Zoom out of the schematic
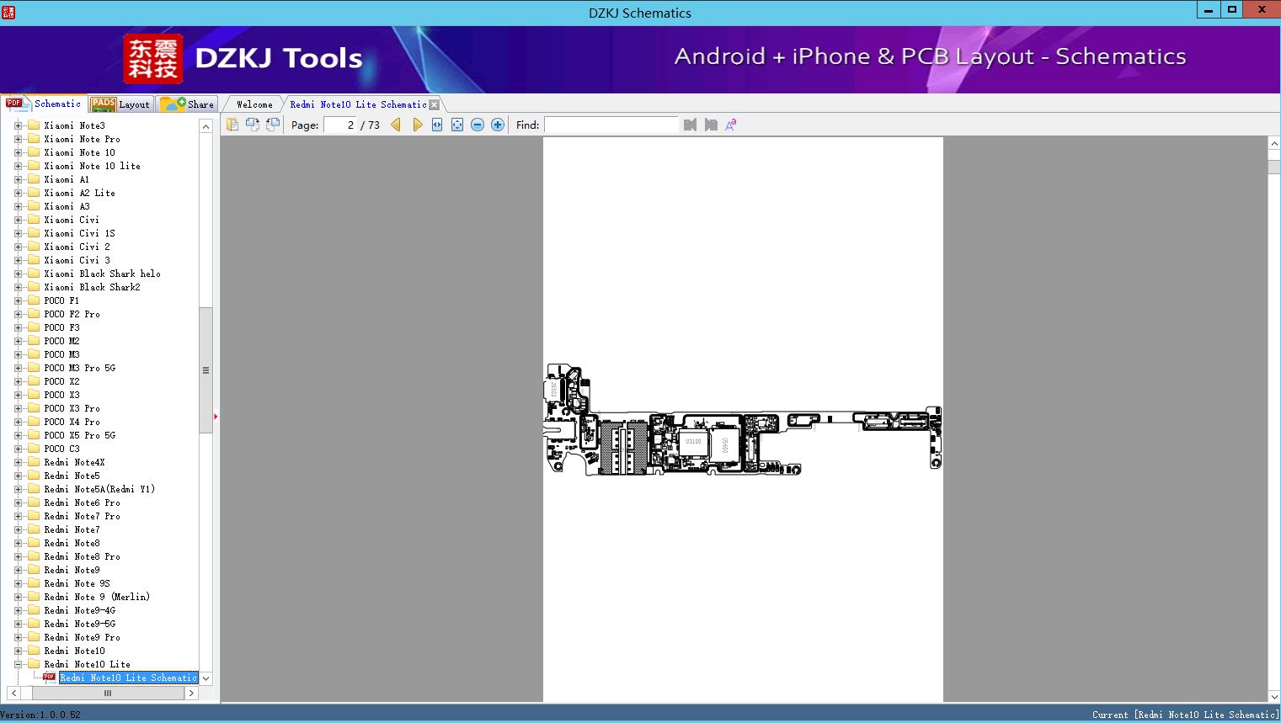 [478, 125]
